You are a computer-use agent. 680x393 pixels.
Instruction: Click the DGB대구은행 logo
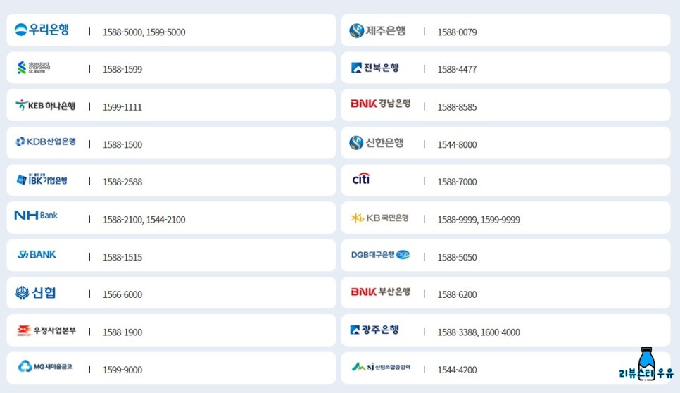click(x=380, y=255)
